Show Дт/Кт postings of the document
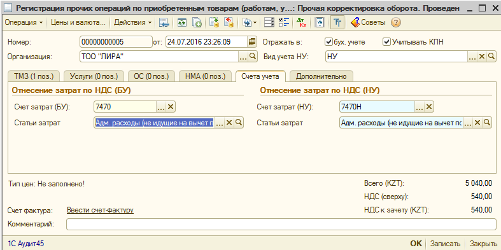The height and width of the screenshot is (250, 501). 301,23
